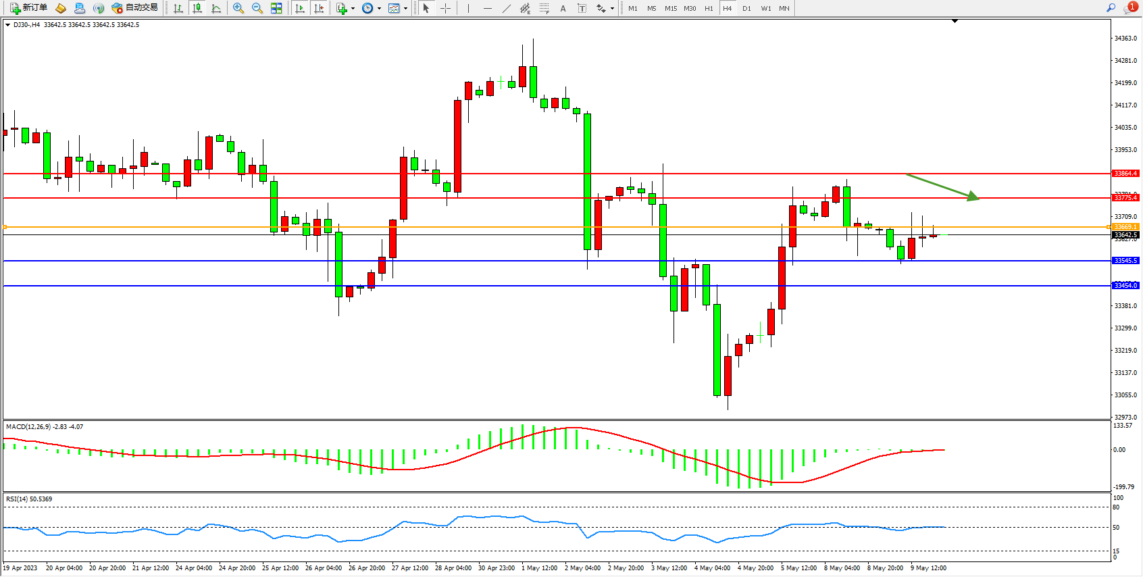The width and height of the screenshot is (1143, 577).
Task: Select the text label tool
Action: click(582, 8)
